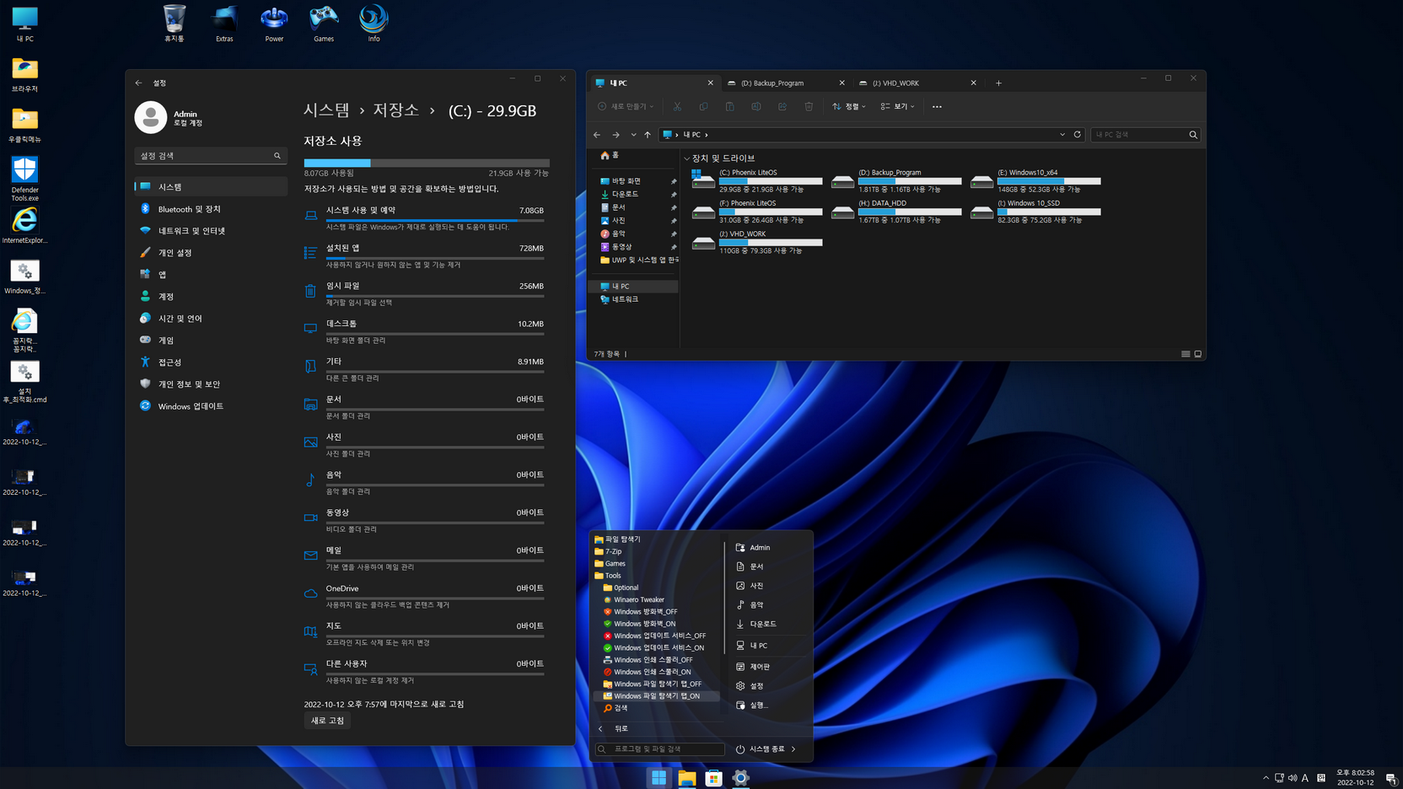The image size is (1403, 789).
Task: Open the (E:) Windows10_x64 drive
Action: (x=1035, y=180)
